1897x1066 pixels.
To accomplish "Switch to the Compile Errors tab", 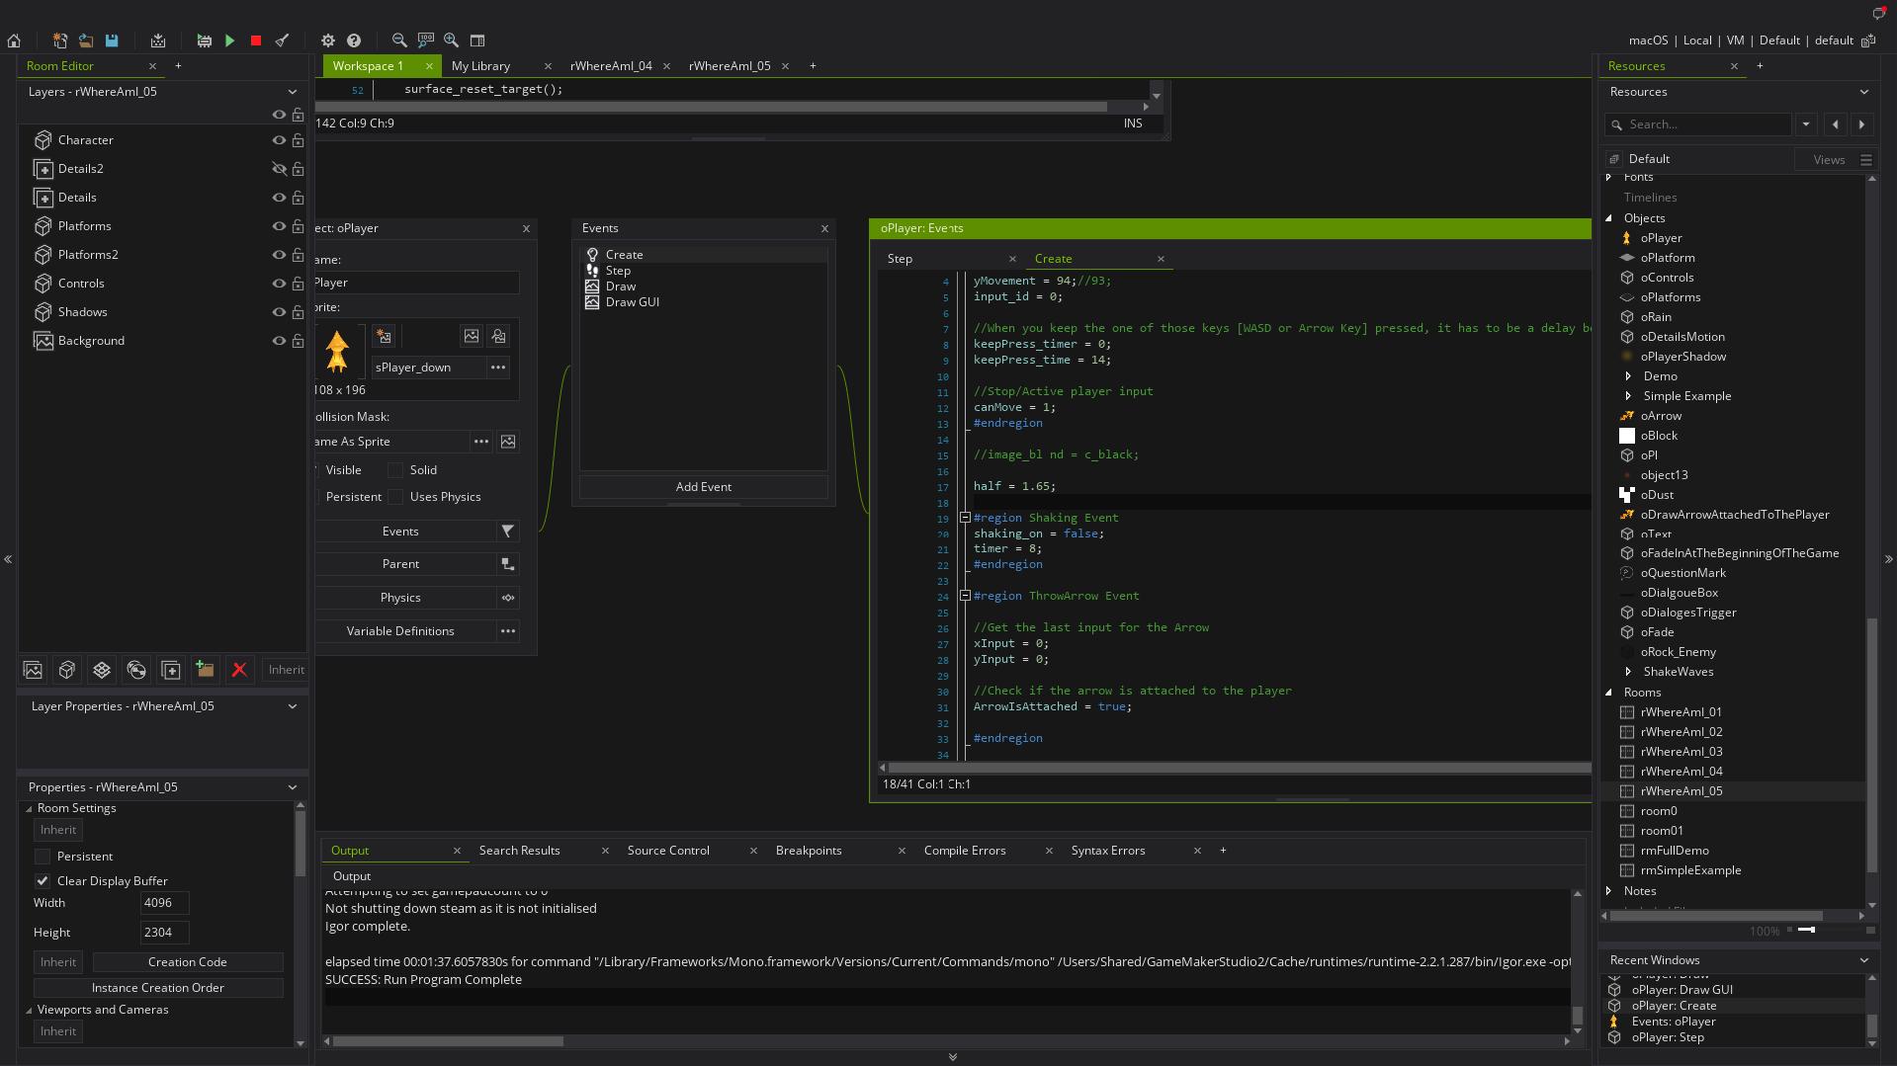I will [x=964, y=850].
